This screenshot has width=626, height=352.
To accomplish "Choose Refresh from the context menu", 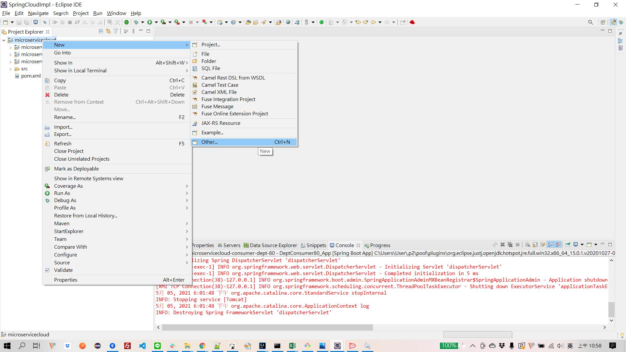I will coord(117,144).
